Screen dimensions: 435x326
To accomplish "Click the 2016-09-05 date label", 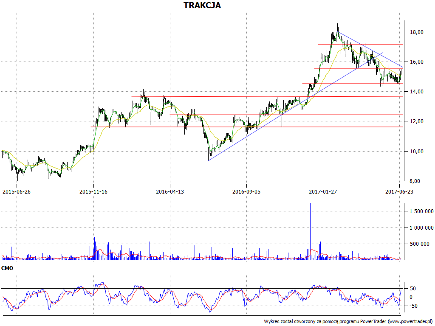I will (x=246, y=191).
